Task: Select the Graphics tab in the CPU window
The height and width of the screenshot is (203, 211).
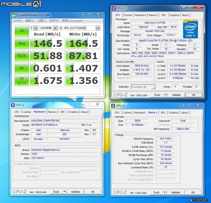Action: pyautogui.click(x=174, y=15)
